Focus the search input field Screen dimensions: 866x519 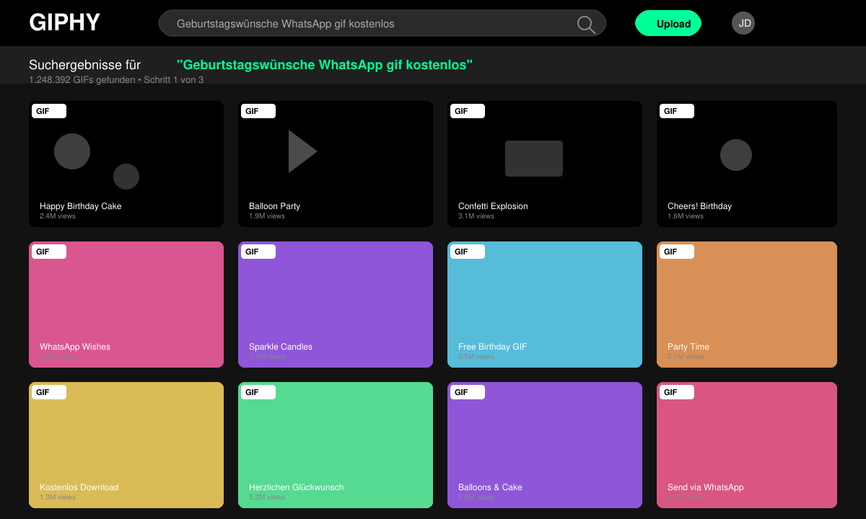[382, 24]
